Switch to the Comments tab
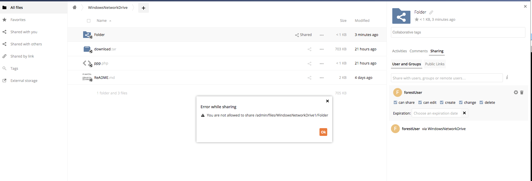The height and width of the screenshot is (181, 532). pyautogui.click(x=419, y=51)
